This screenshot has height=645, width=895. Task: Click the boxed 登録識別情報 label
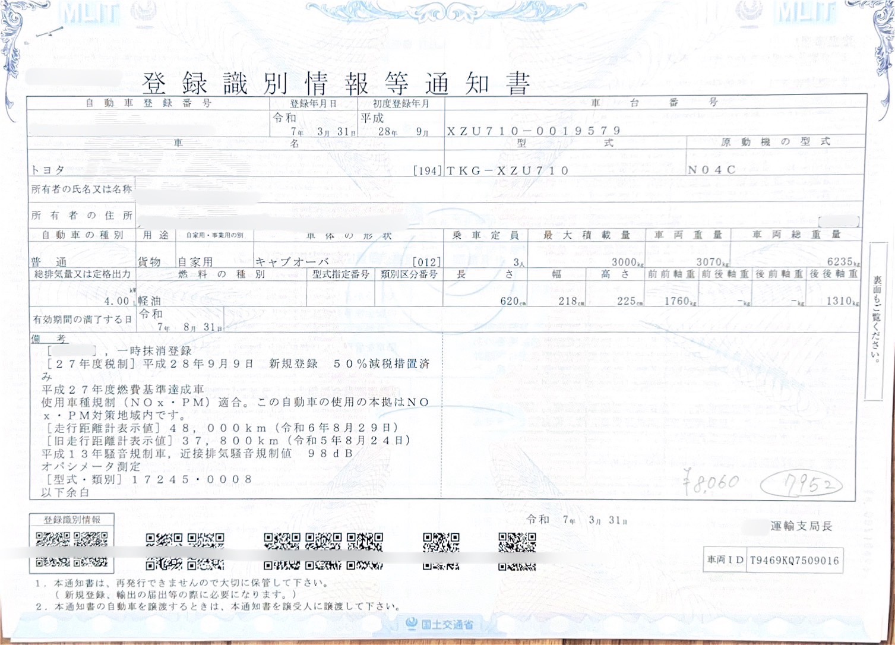click(72, 520)
